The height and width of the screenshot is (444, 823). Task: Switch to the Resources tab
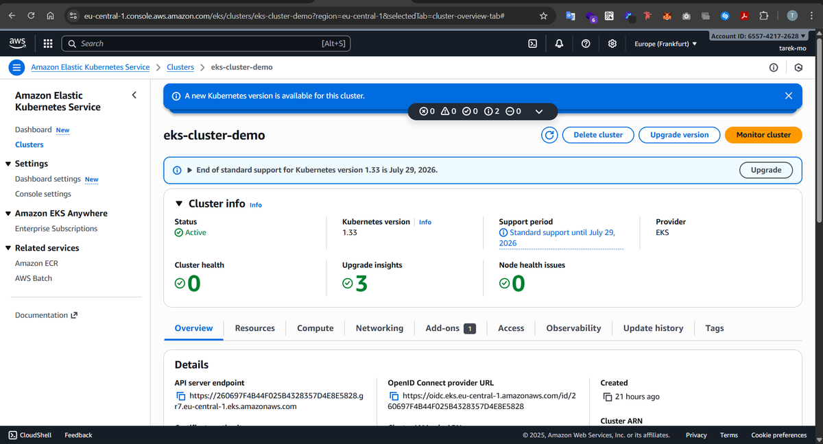254,328
